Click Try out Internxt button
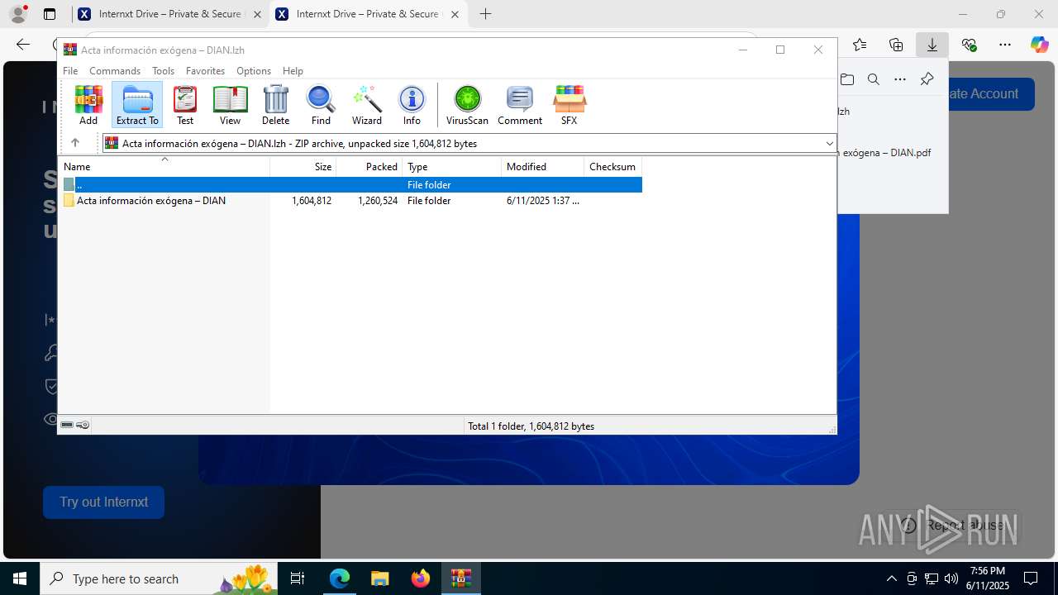This screenshot has width=1058, height=595. click(x=103, y=502)
